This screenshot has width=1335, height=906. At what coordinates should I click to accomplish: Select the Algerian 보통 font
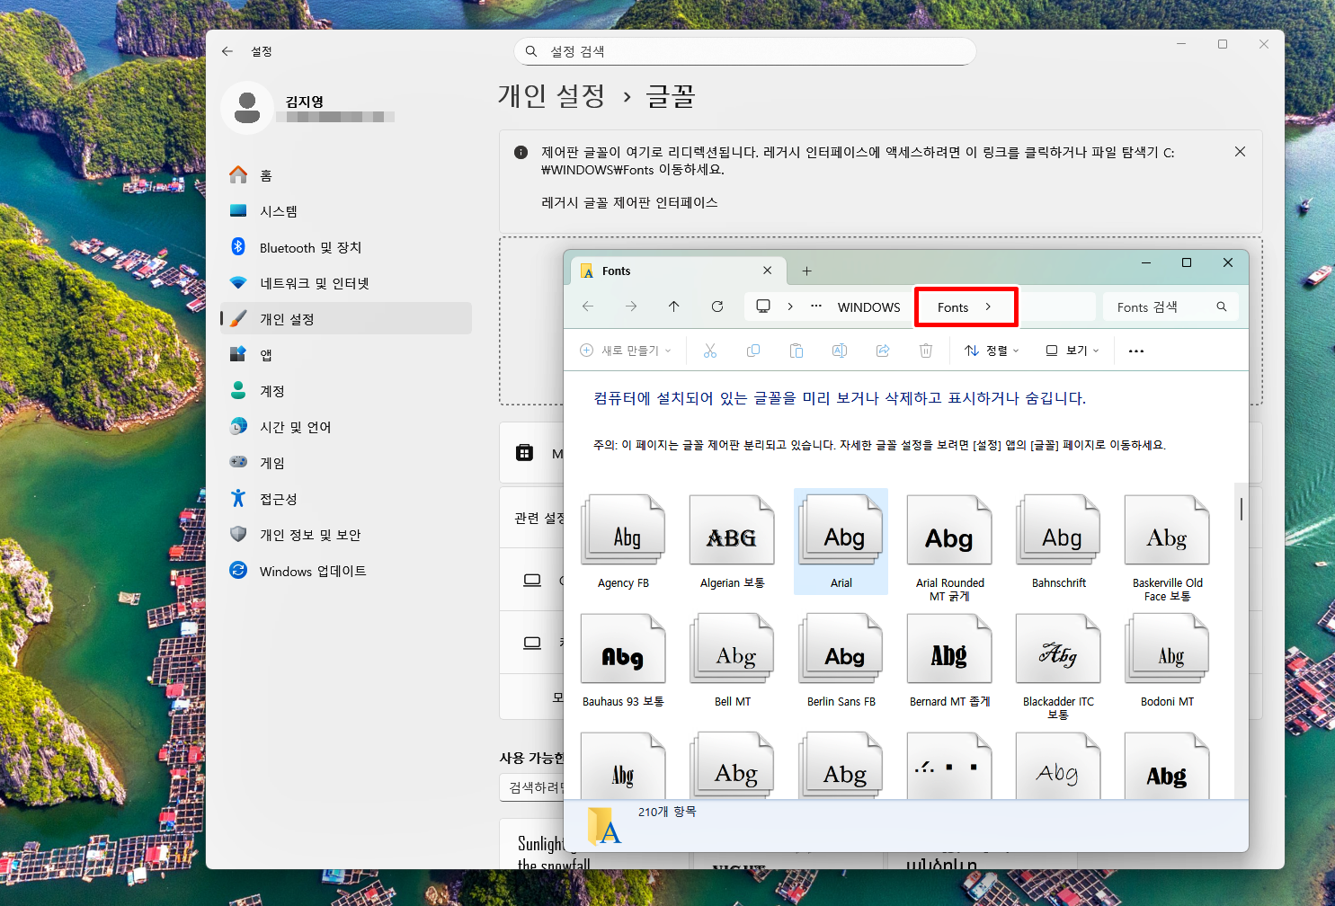732,542
